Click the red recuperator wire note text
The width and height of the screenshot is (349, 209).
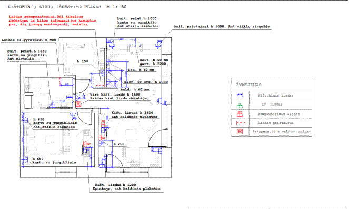click(53, 20)
